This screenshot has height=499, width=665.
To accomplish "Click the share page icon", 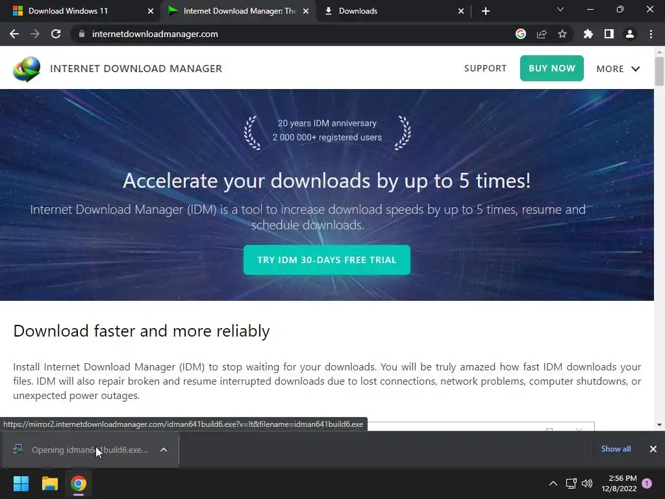I will coord(542,34).
